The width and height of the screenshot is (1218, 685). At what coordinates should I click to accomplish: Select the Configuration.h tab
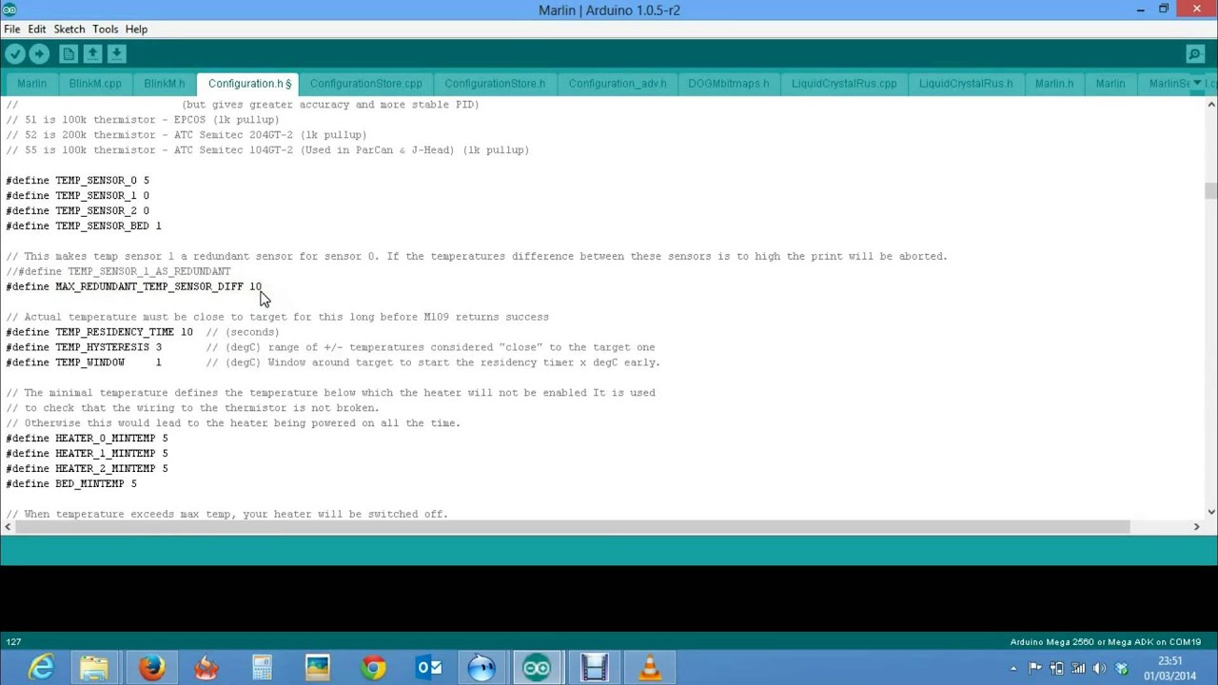(249, 84)
